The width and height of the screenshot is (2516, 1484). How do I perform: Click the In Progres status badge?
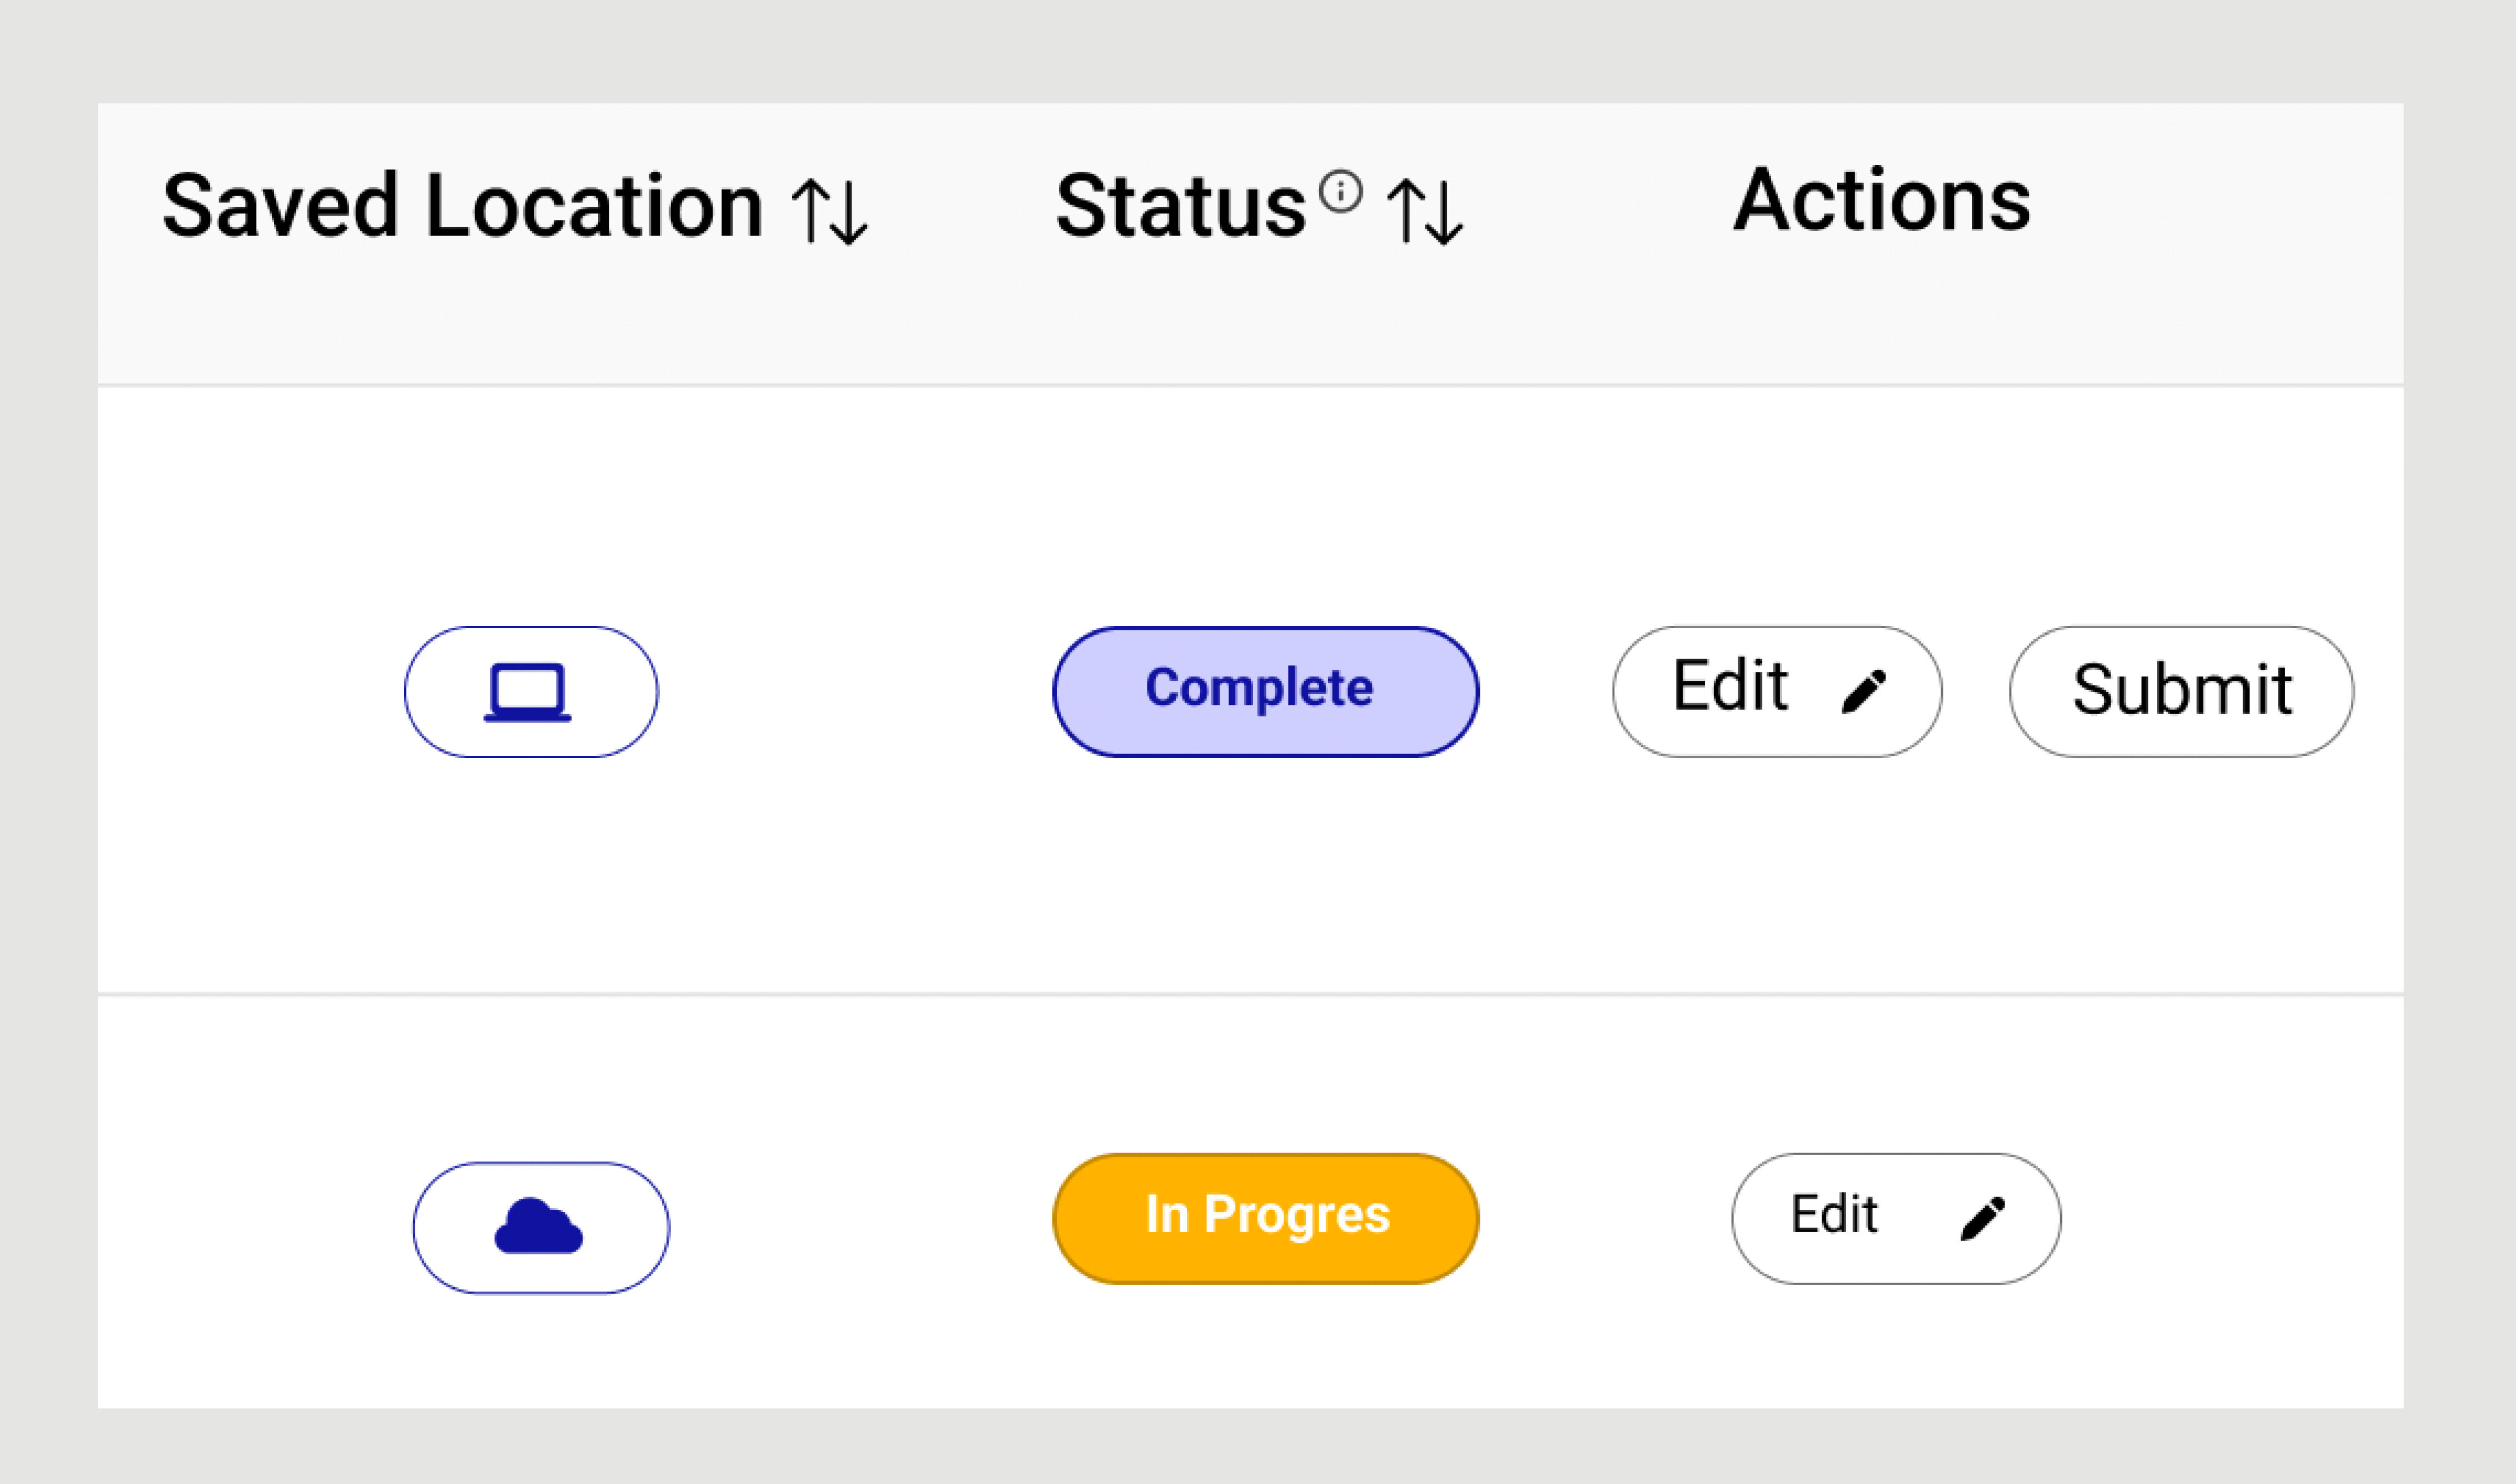[x=1265, y=1217]
